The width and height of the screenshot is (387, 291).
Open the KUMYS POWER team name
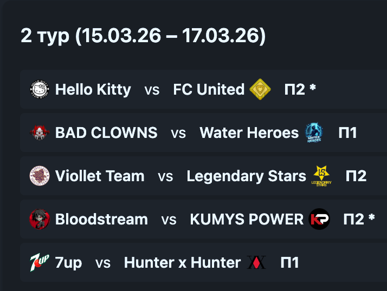(x=247, y=219)
